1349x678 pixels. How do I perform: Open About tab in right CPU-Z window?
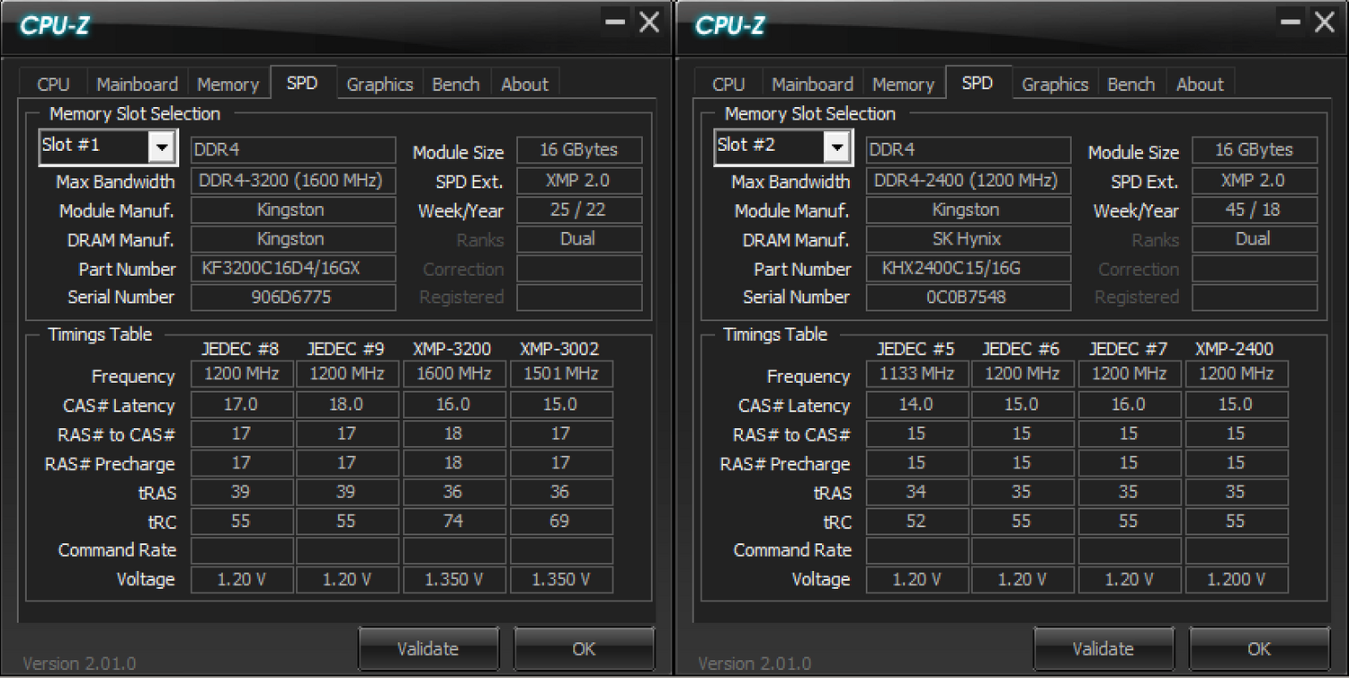[1200, 84]
